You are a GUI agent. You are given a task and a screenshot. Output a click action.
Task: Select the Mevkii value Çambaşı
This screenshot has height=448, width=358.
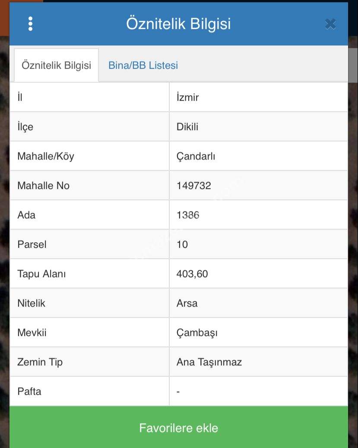coord(197,333)
